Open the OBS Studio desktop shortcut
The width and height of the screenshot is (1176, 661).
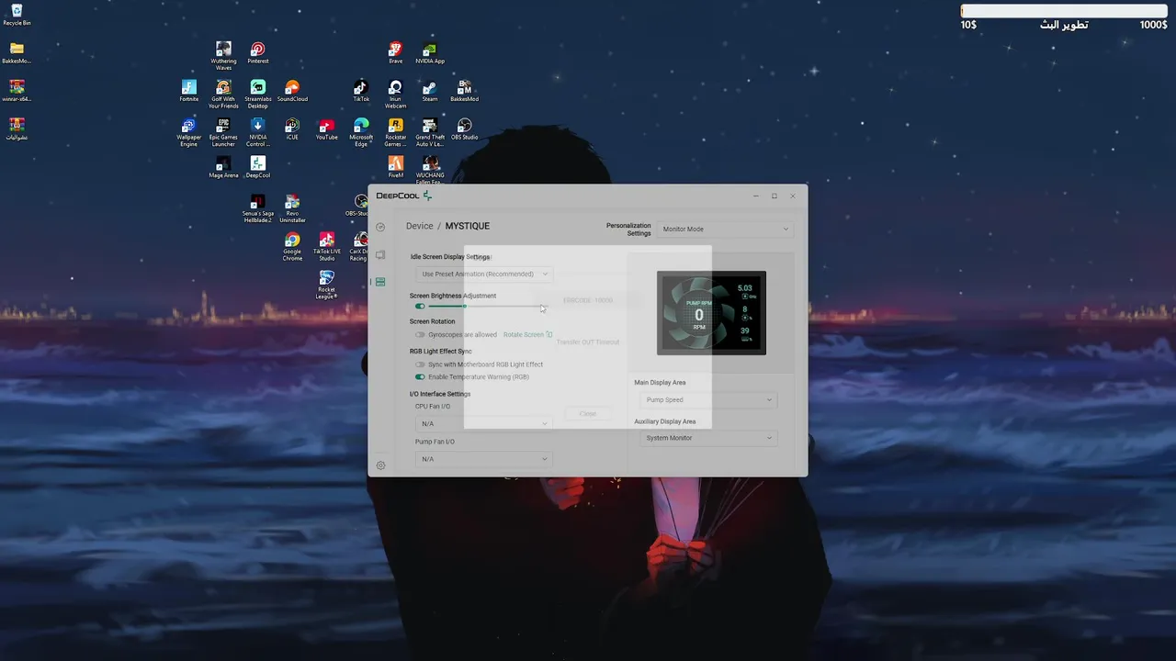[x=464, y=129]
